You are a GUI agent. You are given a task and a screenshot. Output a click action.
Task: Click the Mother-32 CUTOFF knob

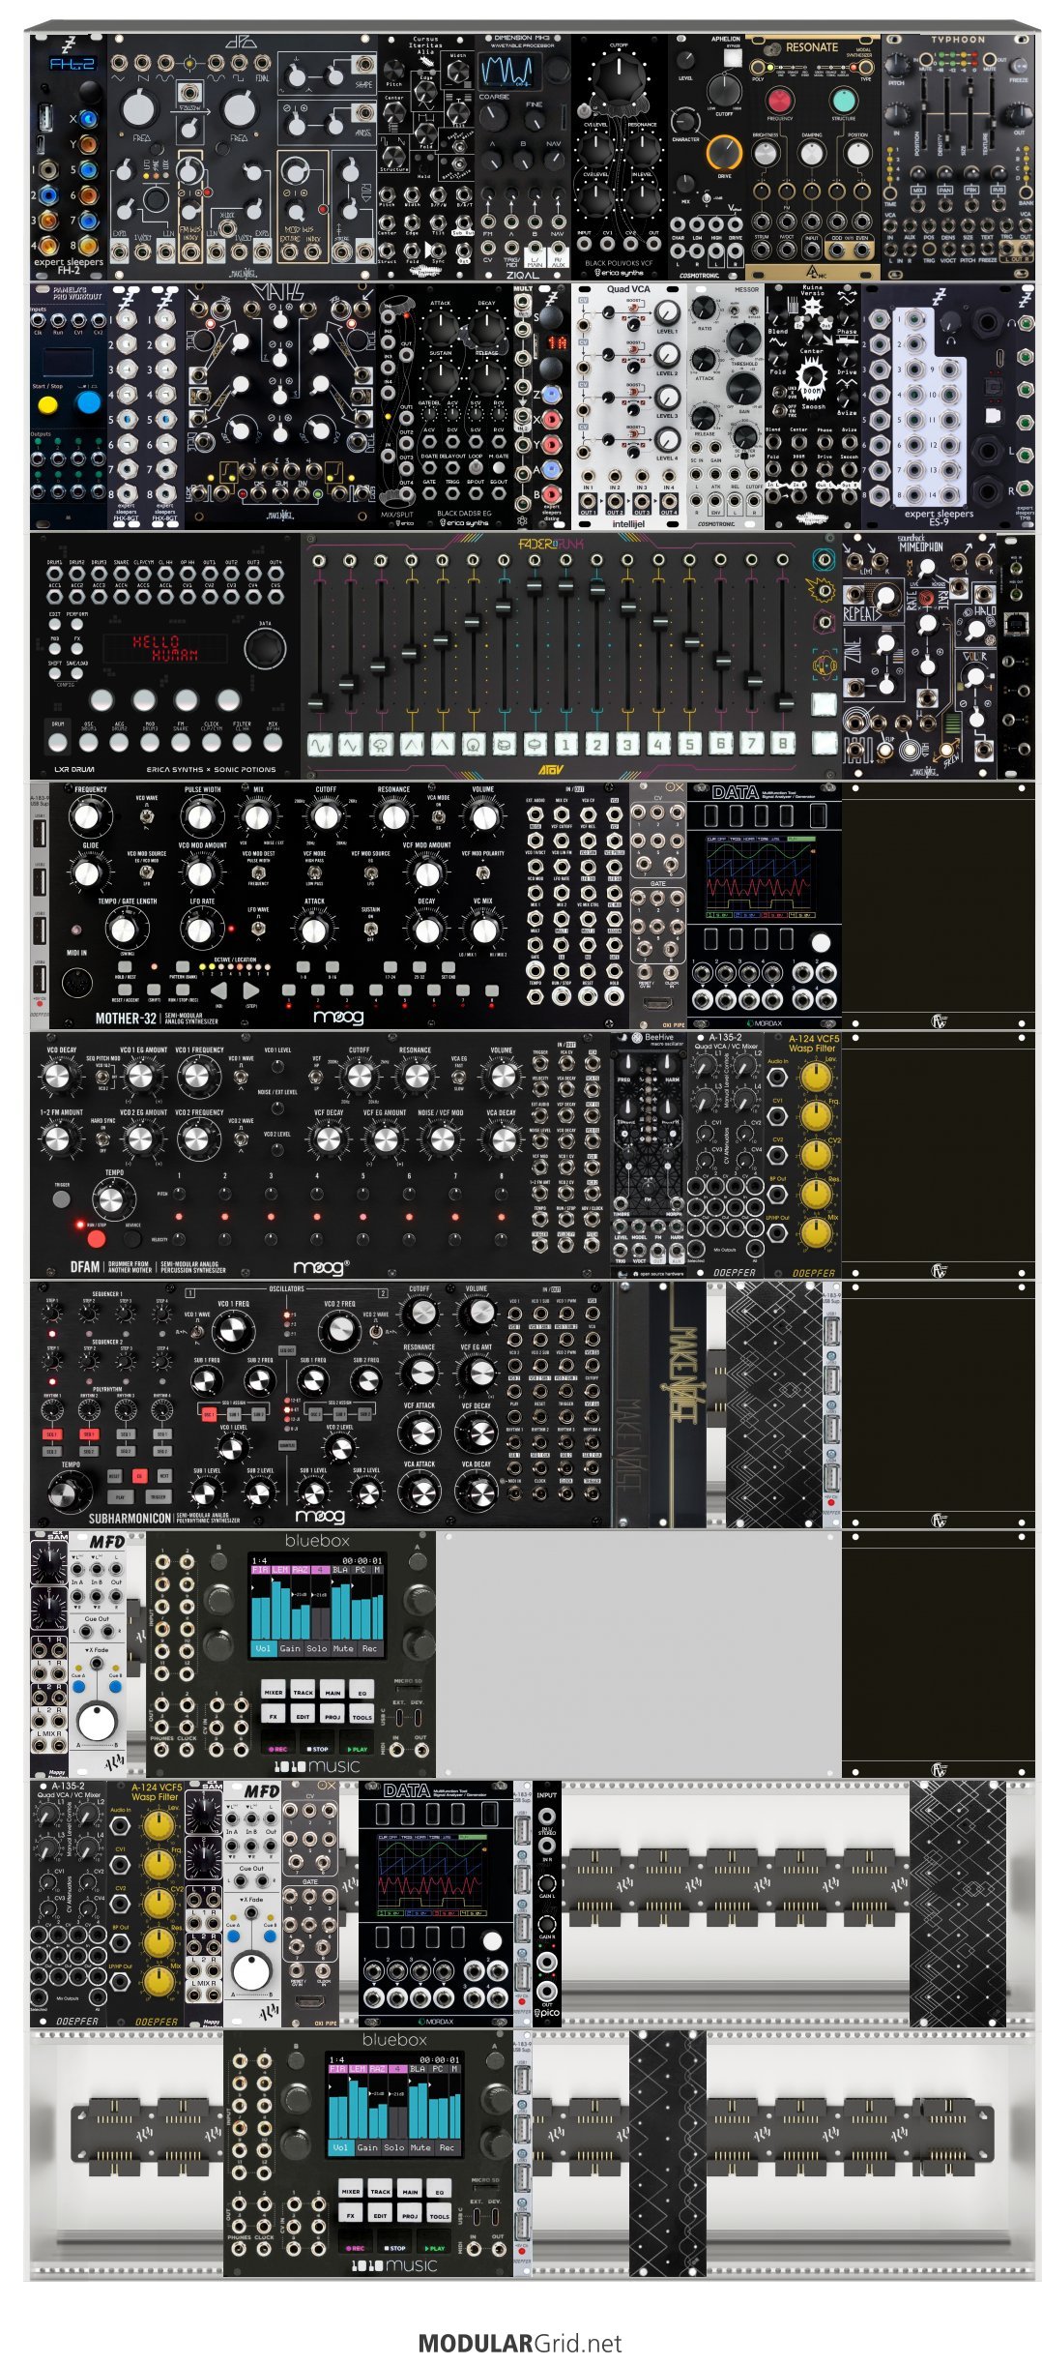click(326, 817)
